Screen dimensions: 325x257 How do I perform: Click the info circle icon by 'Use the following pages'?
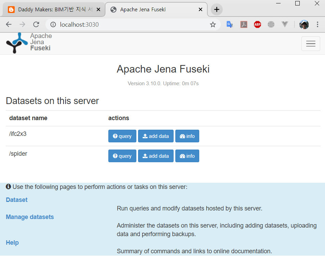[8, 187]
